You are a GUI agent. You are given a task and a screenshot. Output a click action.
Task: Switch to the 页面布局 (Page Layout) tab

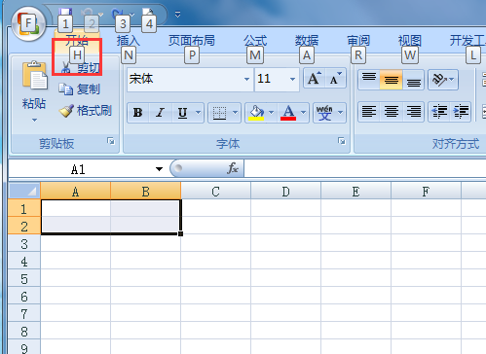(x=192, y=41)
